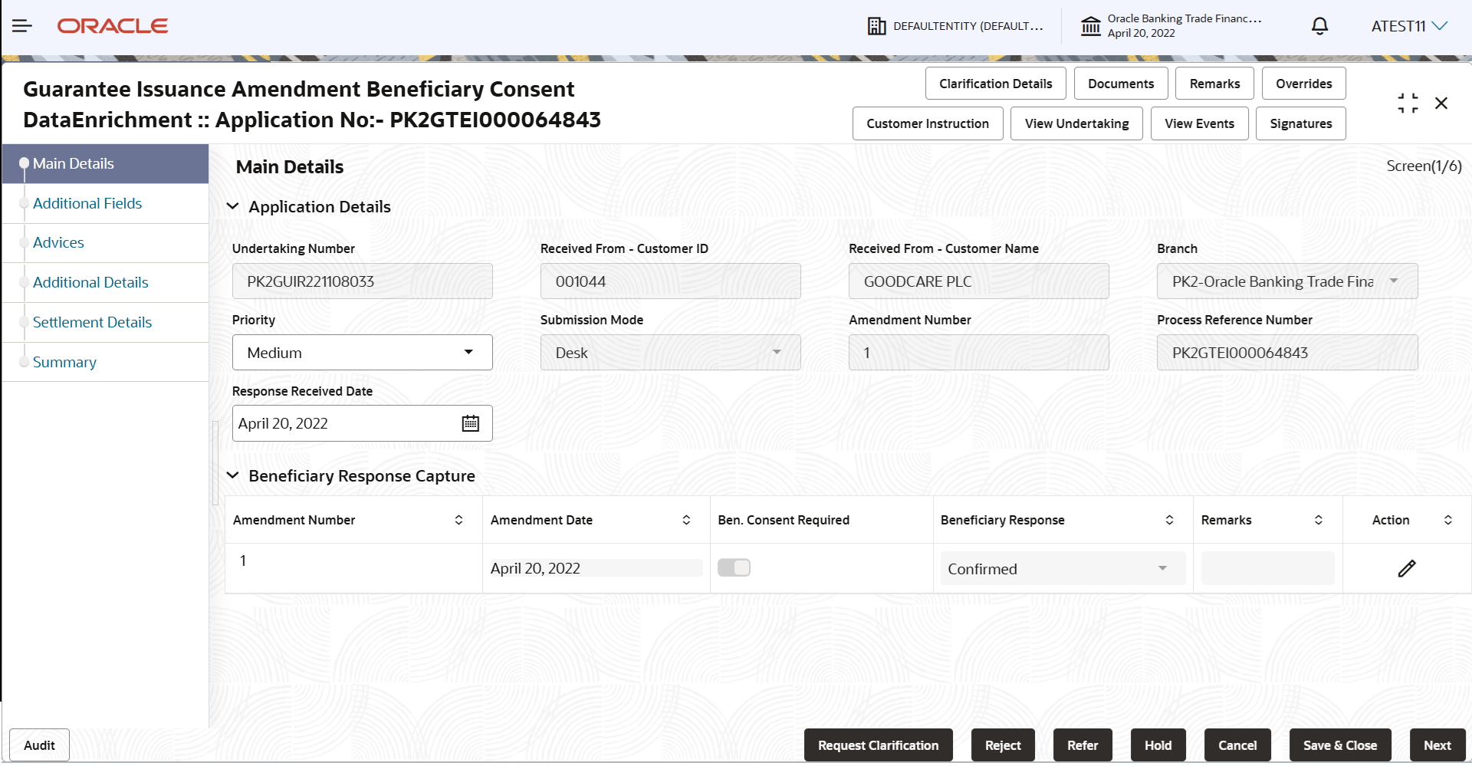Open the Documents panel
The width and height of the screenshot is (1472, 766).
(1121, 84)
